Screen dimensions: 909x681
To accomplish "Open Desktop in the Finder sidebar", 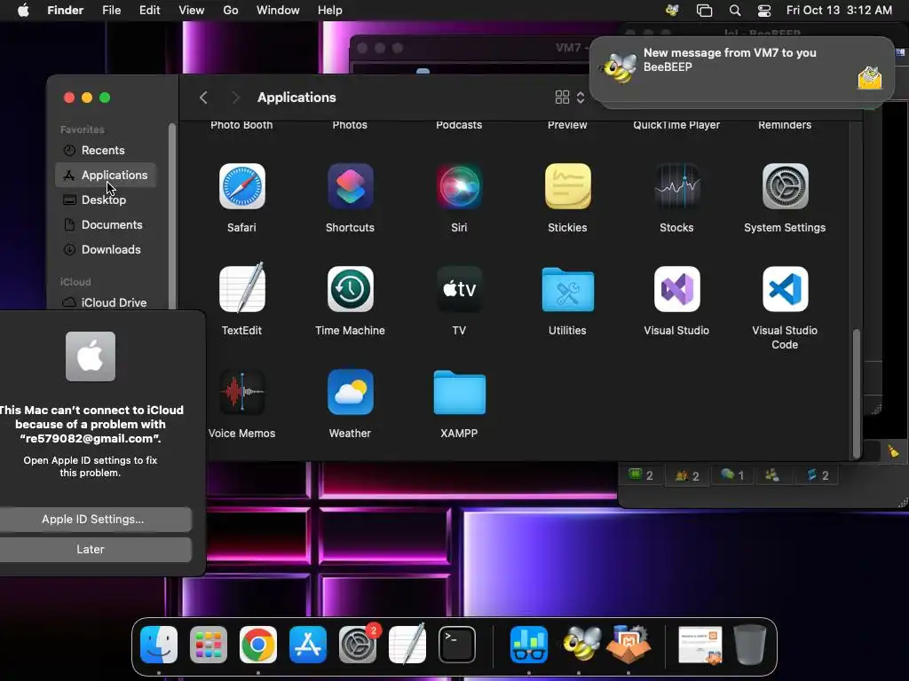I will click(x=105, y=200).
